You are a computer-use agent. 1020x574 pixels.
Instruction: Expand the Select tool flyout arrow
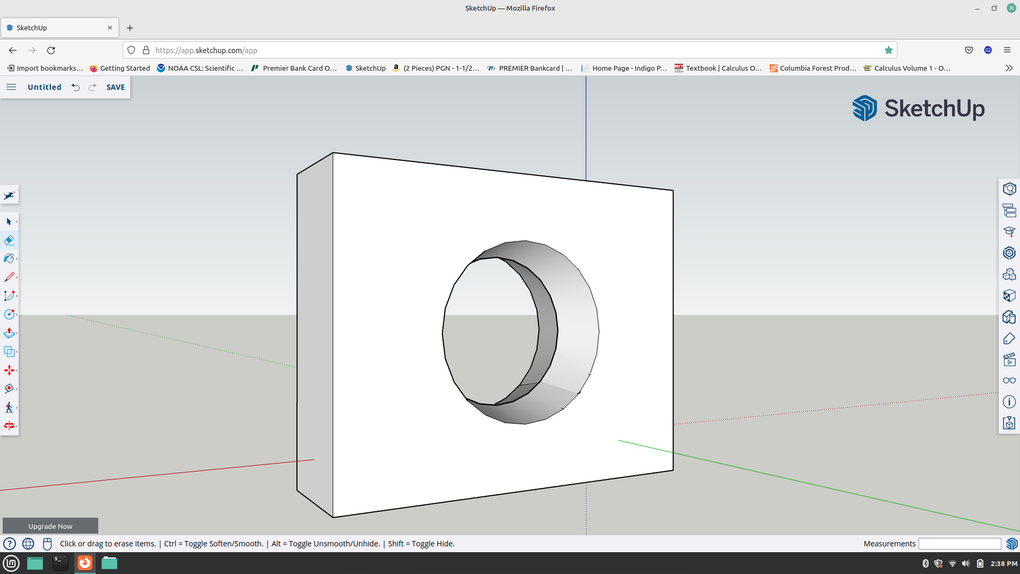point(17,222)
